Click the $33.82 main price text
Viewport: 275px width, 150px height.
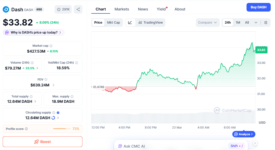point(18,23)
